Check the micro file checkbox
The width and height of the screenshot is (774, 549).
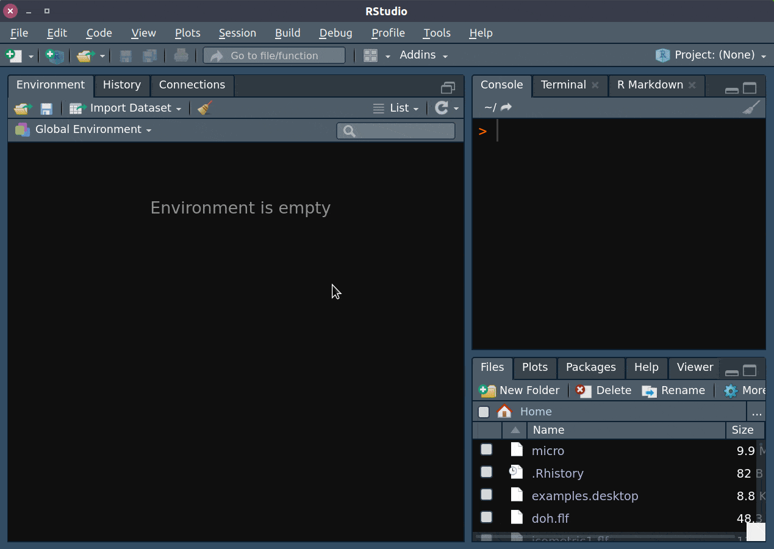click(x=486, y=450)
